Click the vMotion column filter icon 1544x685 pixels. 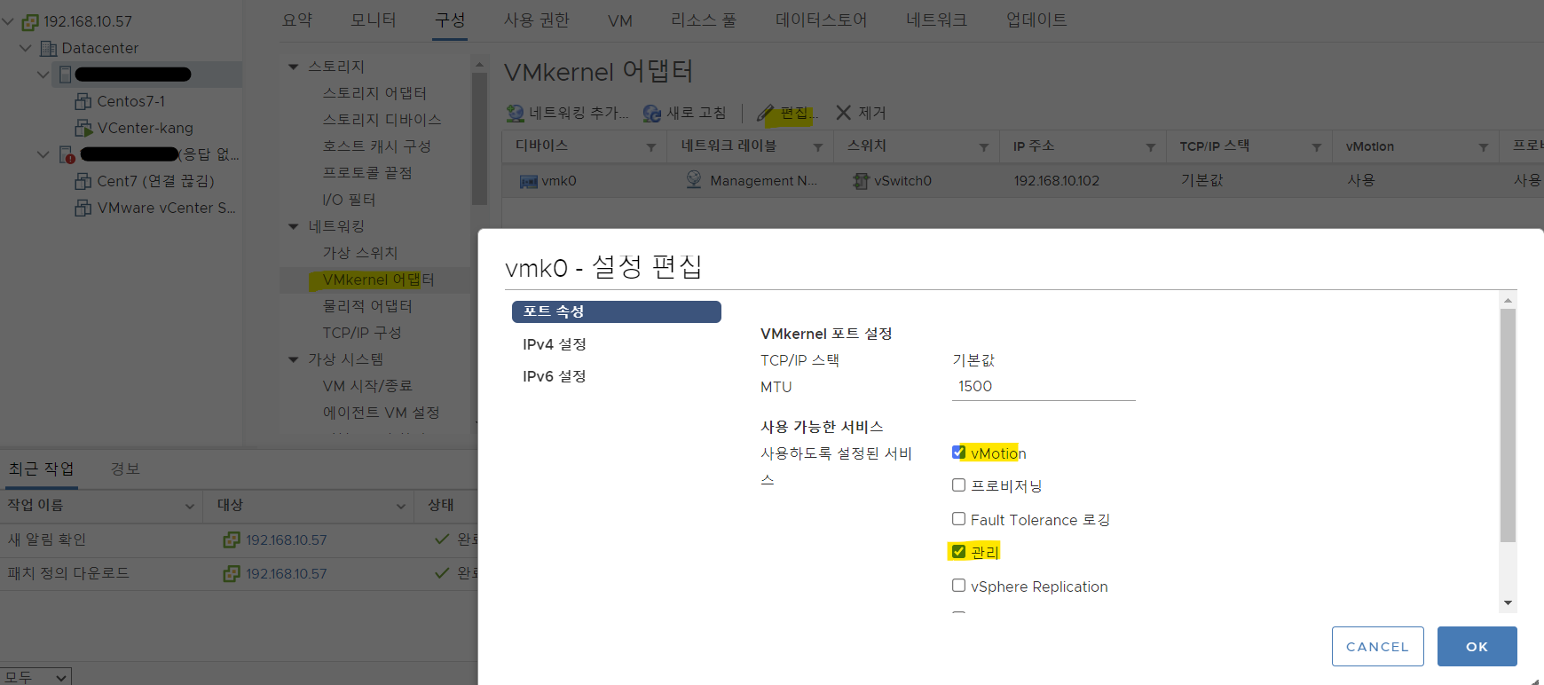(1484, 147)
